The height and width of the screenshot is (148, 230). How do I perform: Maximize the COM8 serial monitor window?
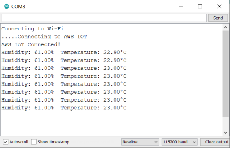200,6
